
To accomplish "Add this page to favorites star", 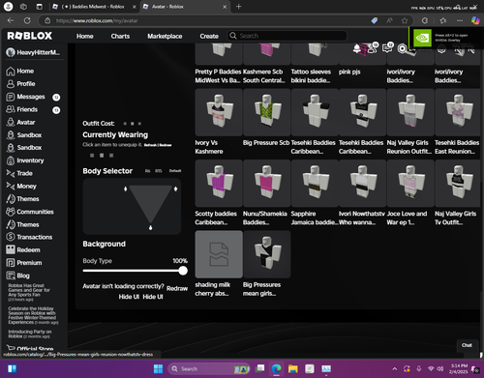I will coord(405,20).
